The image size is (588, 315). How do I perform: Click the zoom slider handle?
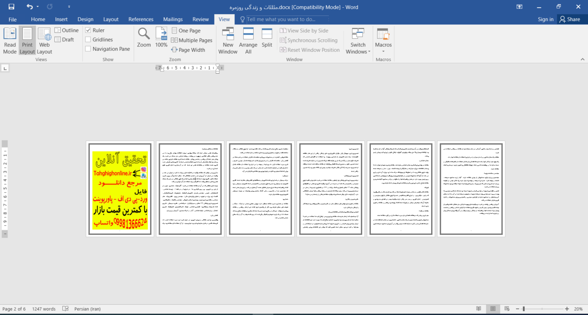click(523, 309)
